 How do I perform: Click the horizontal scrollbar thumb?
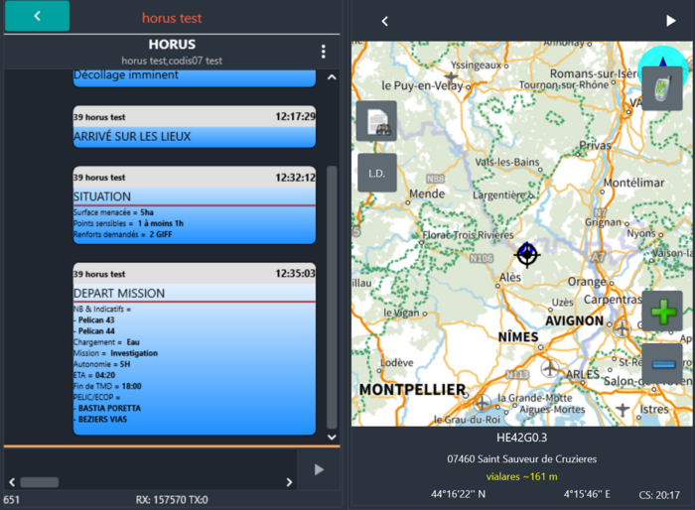tap(40, 482)
